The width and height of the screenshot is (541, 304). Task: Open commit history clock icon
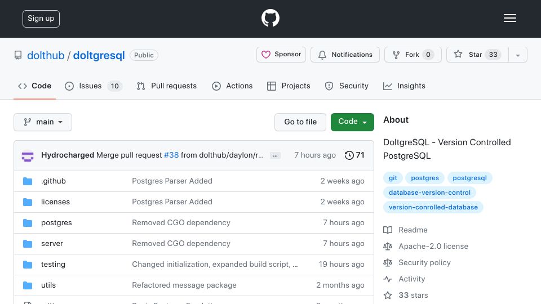[x=349, y=155]
